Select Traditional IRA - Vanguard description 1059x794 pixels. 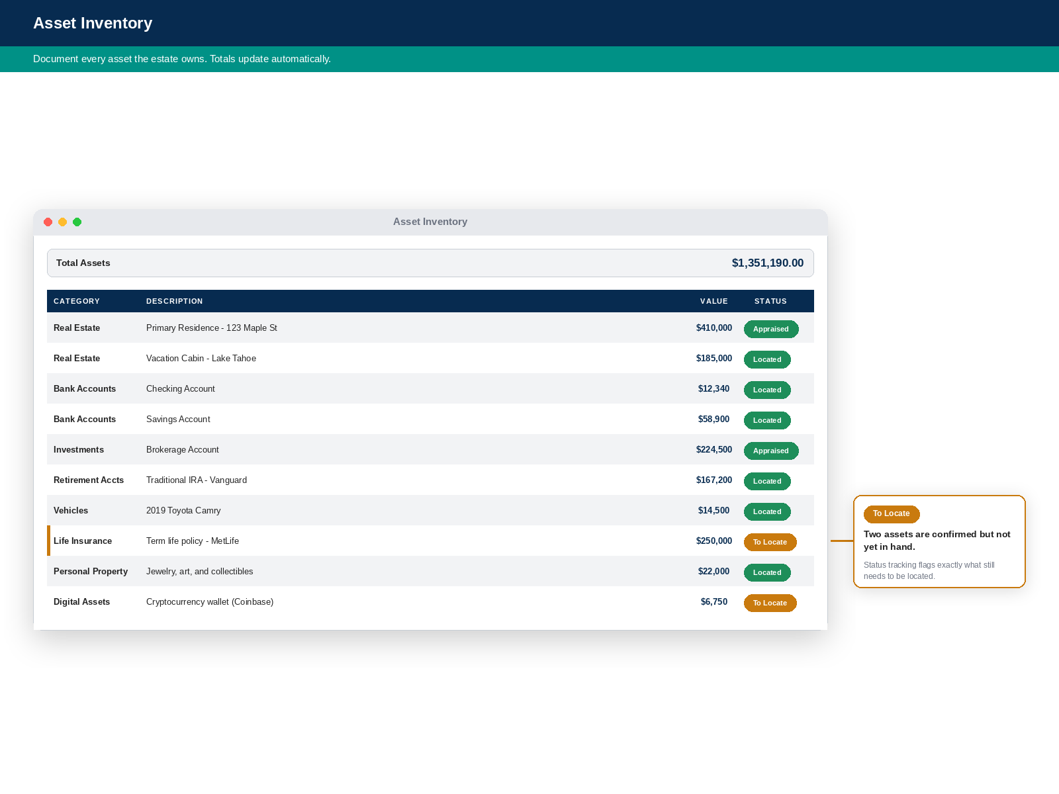(x=197, y=480)
